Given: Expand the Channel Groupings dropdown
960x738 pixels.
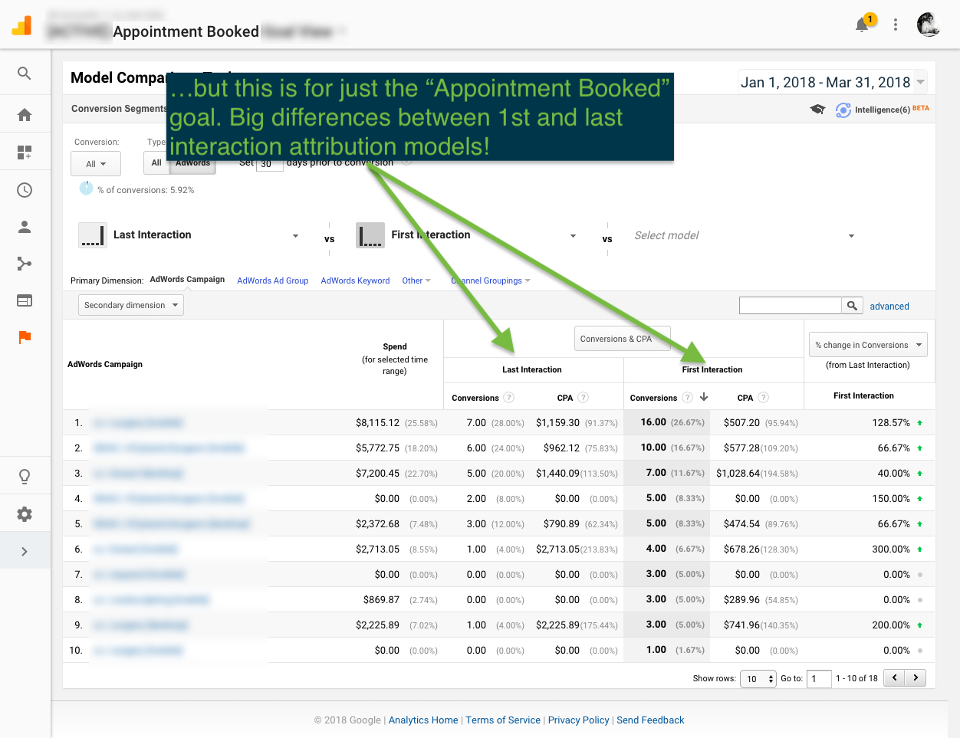Looking at the screenshot, I should click(491, 280).
